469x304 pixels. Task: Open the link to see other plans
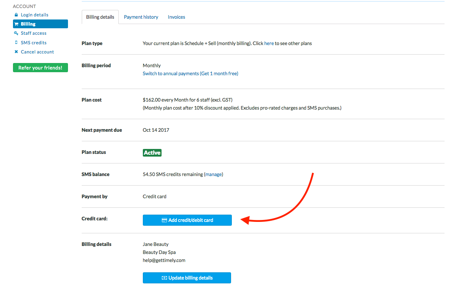pyautogui.click(x=269, y=43)
